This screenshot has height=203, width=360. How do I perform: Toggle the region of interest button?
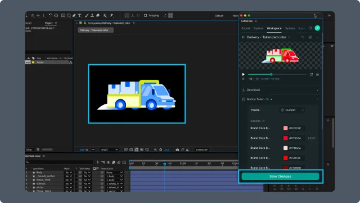pyautogui.click(x=142, y=149)
